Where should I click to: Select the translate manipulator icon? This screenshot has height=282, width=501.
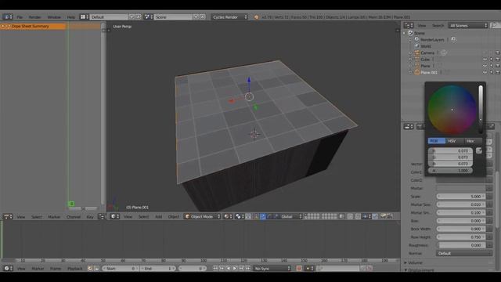(x=263, y=216)
